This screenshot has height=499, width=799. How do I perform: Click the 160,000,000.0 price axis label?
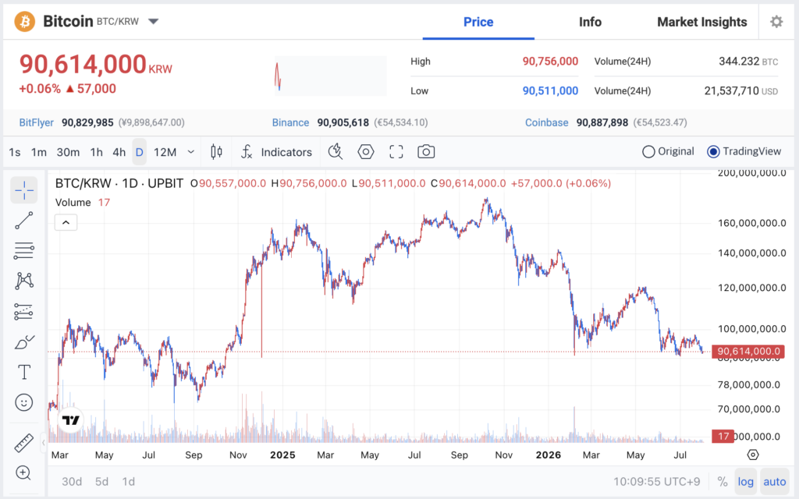coord(752,223)
